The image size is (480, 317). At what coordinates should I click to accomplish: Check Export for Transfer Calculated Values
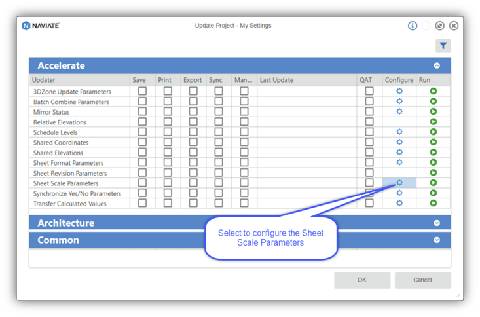coord(193,203)
